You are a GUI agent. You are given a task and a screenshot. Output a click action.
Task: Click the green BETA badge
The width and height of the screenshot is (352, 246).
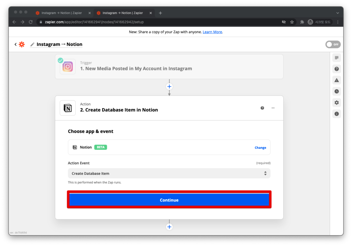point(101,147)
